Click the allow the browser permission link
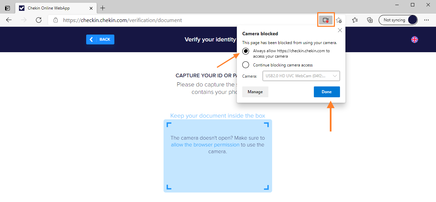The image size is (436, 202). coord(205,145)
